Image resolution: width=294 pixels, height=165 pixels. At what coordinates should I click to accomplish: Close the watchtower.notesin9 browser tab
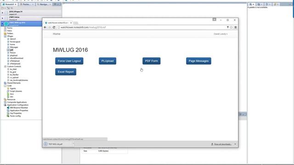[71, 22]
